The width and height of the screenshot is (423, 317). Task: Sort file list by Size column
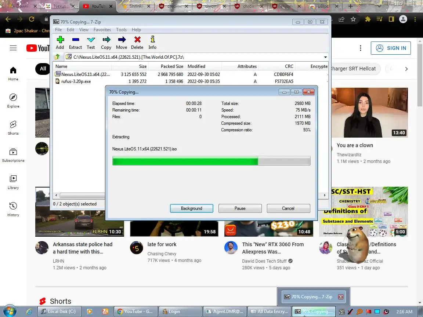[130, 66]
